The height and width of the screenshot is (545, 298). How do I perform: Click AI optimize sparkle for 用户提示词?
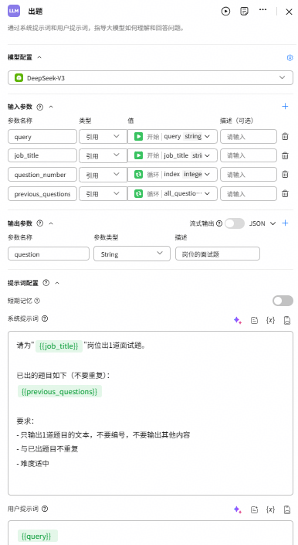click(238, 510)
